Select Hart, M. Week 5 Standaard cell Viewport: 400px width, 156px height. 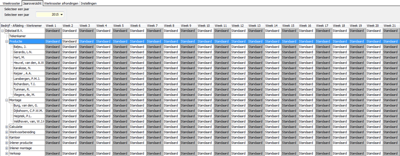click(121, 57)
